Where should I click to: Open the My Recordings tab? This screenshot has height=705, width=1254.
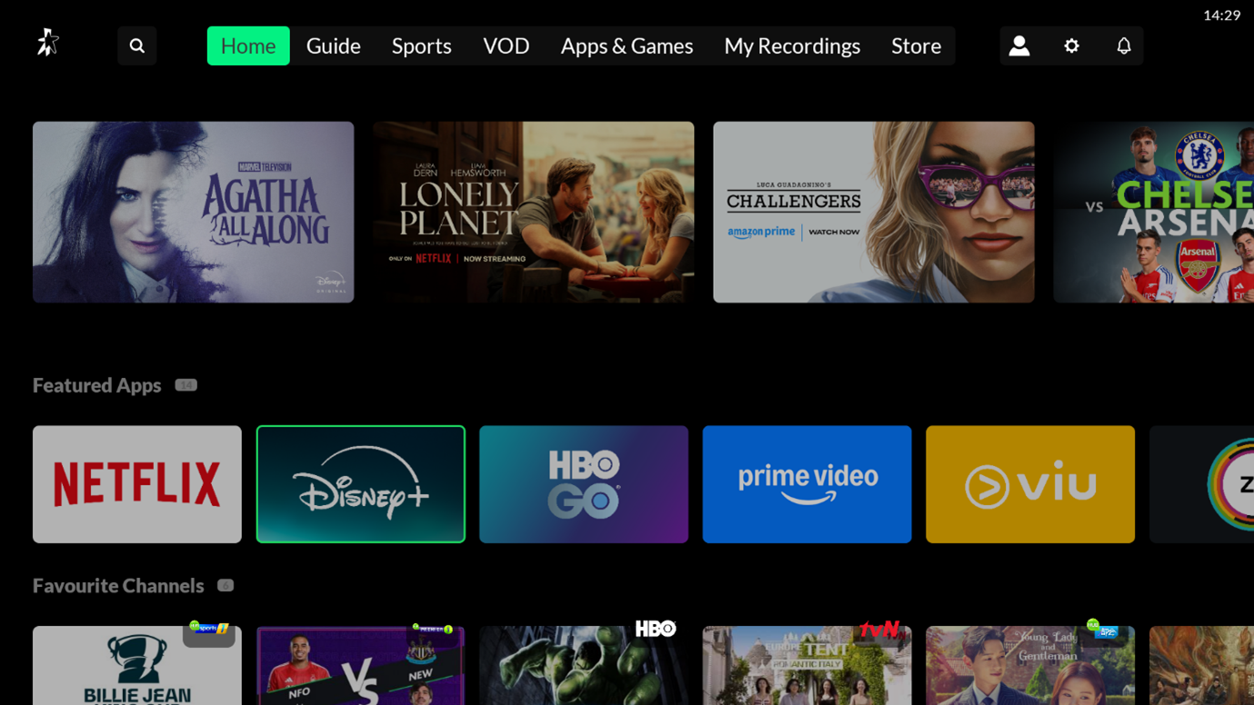click(792, 45)
